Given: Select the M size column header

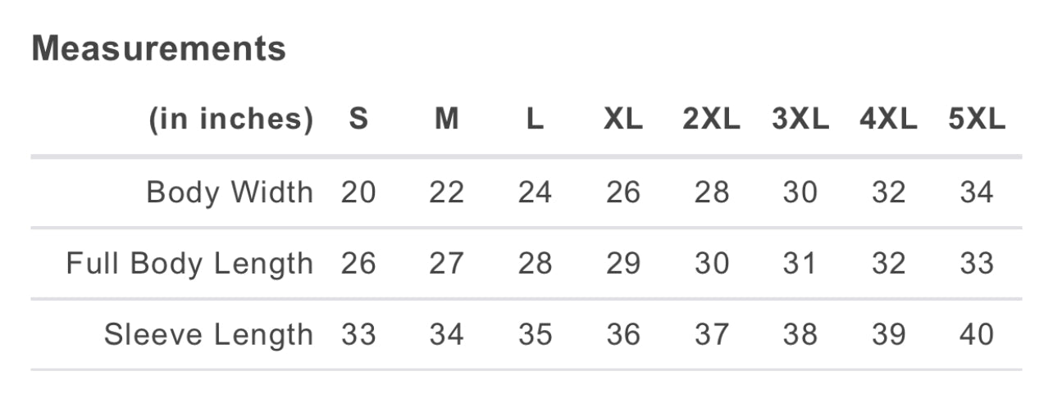Looking at the screenshot, I should click(446, 120).
